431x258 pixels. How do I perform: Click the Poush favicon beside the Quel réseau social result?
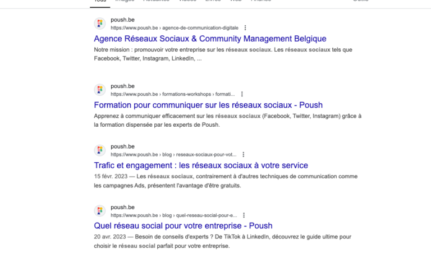(100, 211)
